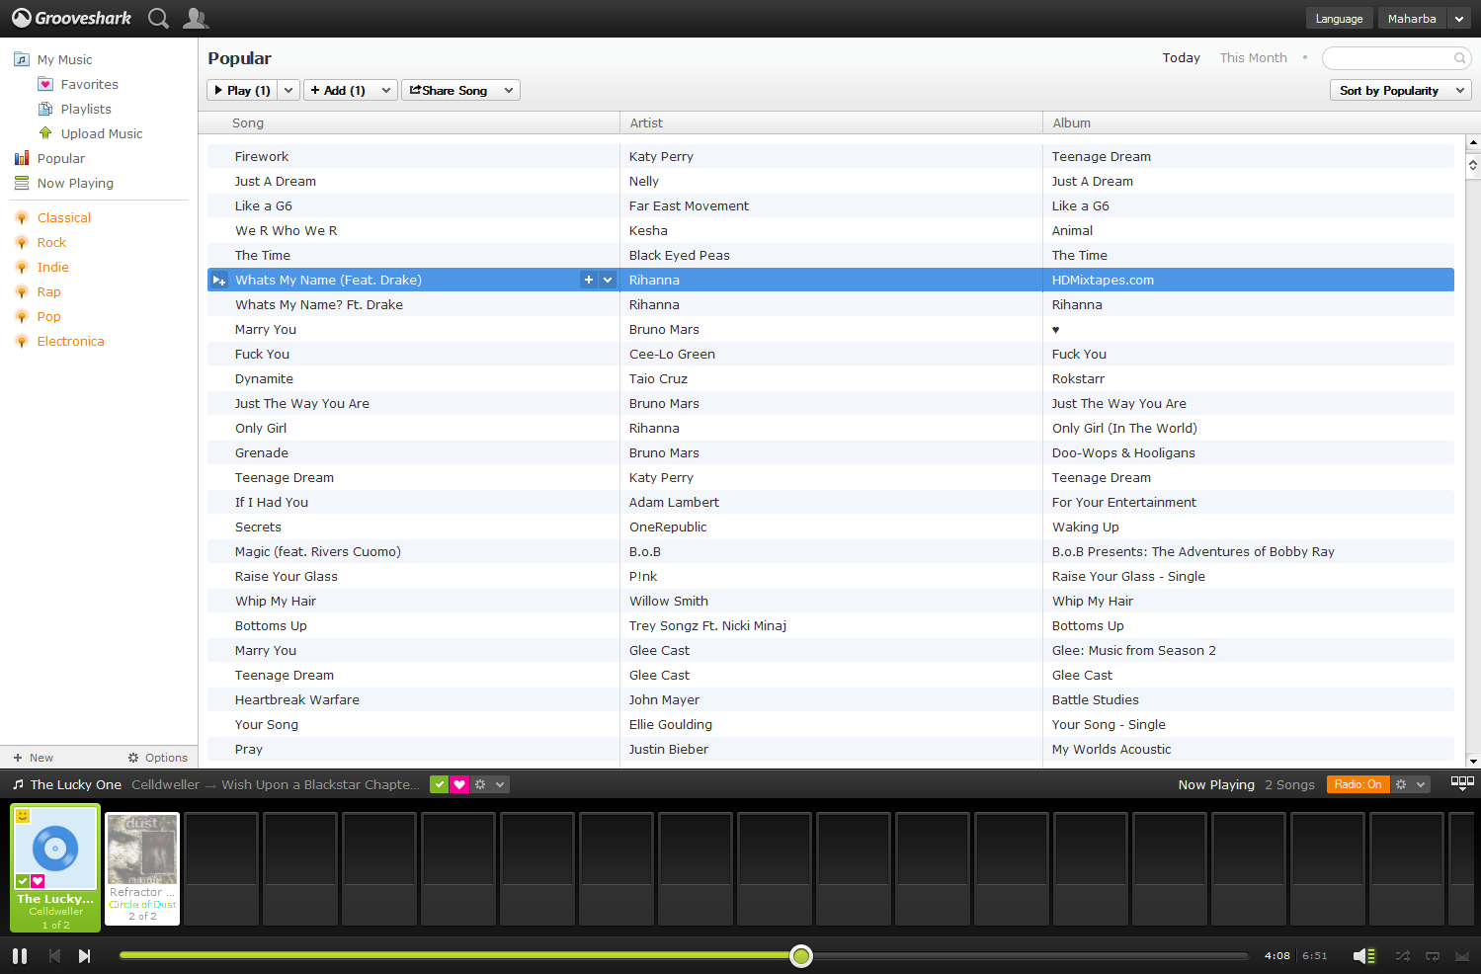Switch to the This Month tab
Viewport: 1481px width, 974px height.
click(x=1253, y=57)
